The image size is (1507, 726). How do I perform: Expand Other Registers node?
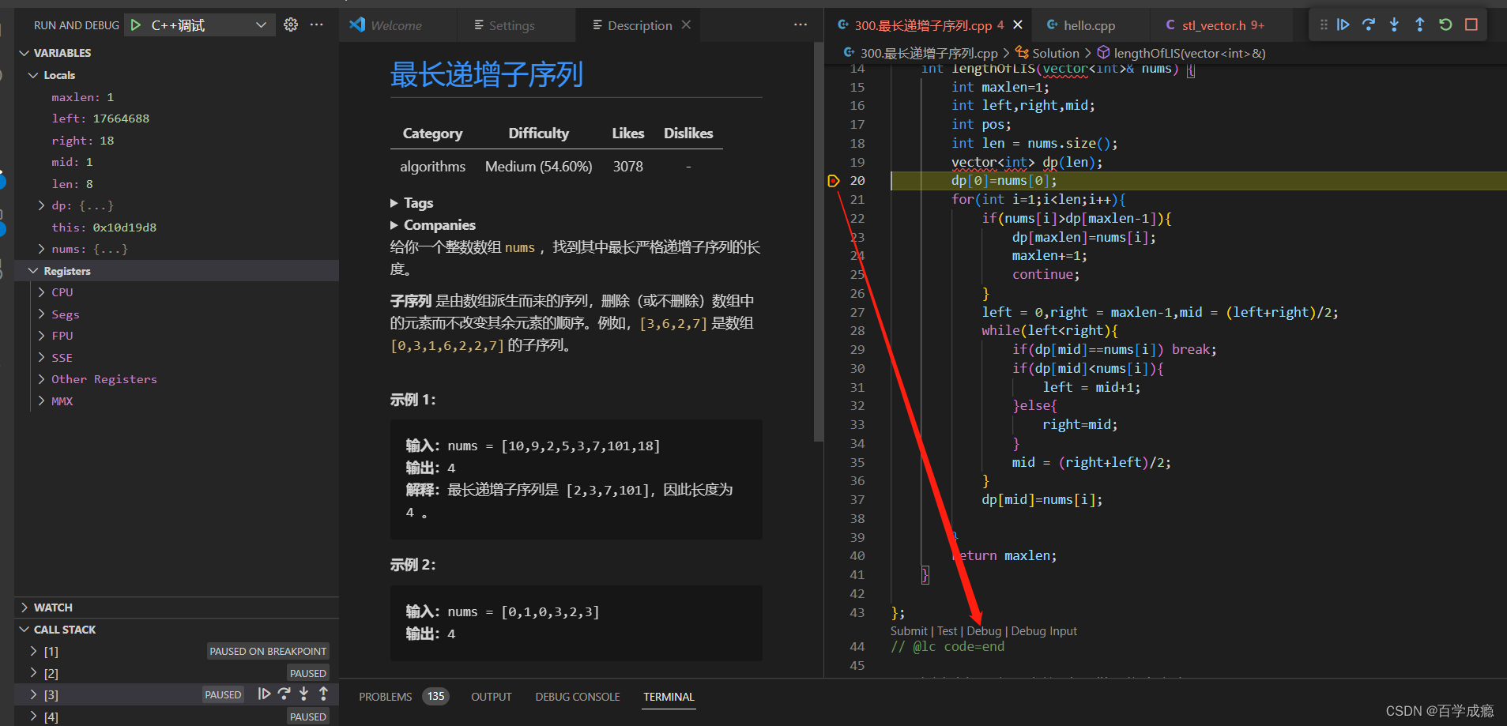click(41, 379)
